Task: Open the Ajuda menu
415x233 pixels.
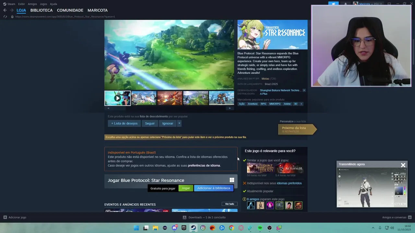Action: (53, 4)
